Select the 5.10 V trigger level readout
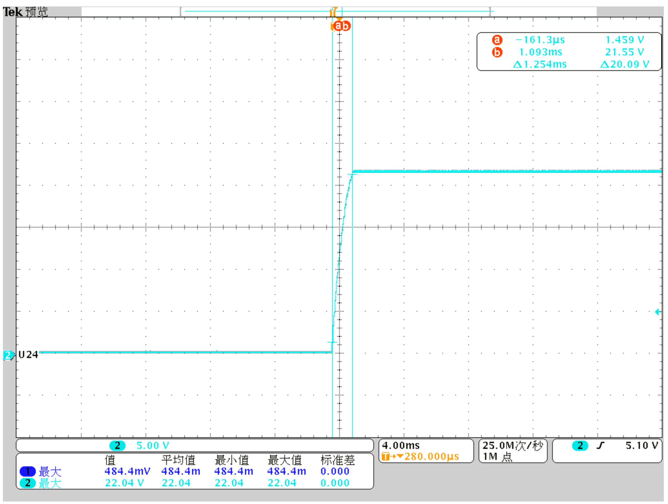This screenshot has height=504, width=668. [x=642, y=446]
